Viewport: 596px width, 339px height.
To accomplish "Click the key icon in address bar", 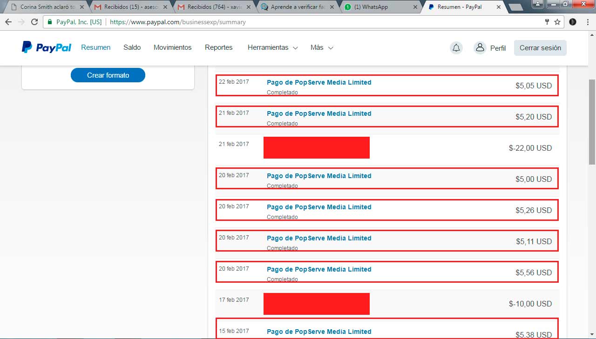I will coord(547,22).
